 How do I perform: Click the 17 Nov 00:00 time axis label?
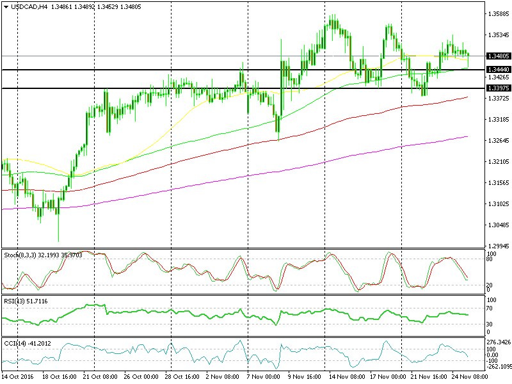coord(388,376)
